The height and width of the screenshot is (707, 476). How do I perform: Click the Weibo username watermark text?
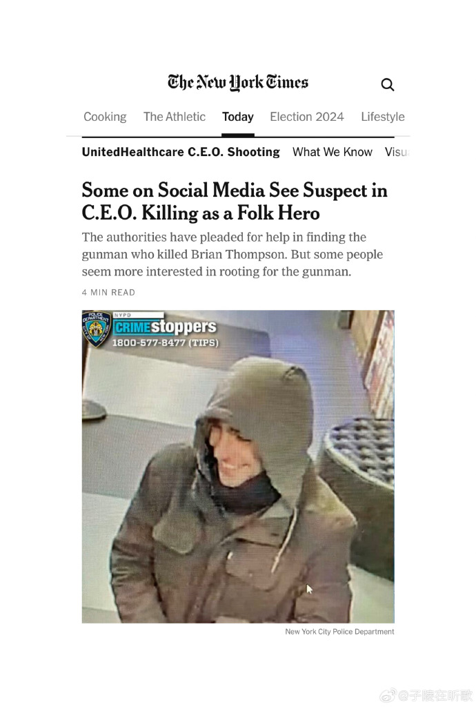[435, 695]
